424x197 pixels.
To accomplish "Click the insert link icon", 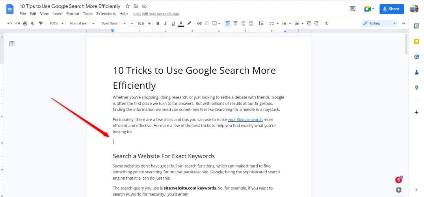I will coord(199,24).
